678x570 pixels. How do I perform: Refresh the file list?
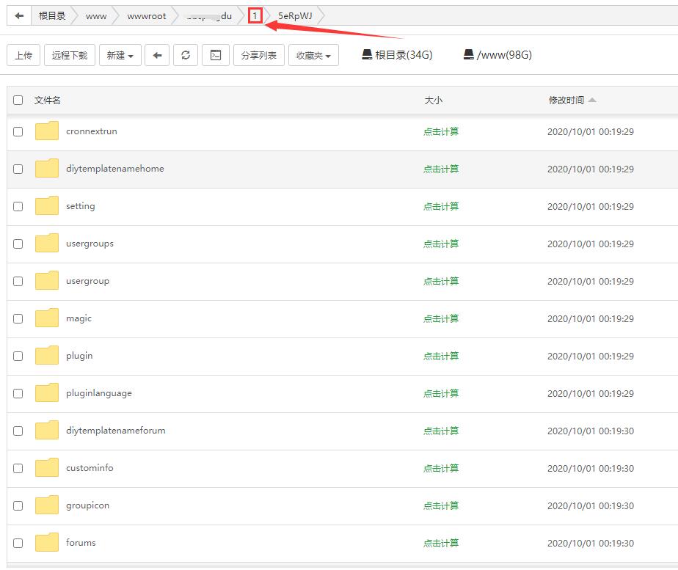click(x=186, y=55)
